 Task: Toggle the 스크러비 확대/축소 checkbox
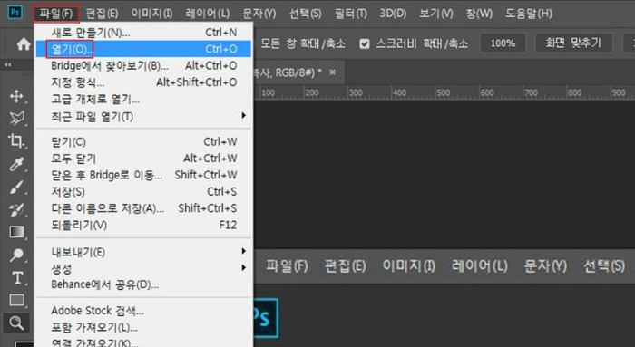(x=365, y=43)
